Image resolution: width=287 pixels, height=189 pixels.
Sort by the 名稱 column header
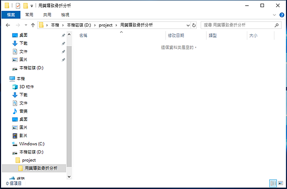click(x=83, y=36)
